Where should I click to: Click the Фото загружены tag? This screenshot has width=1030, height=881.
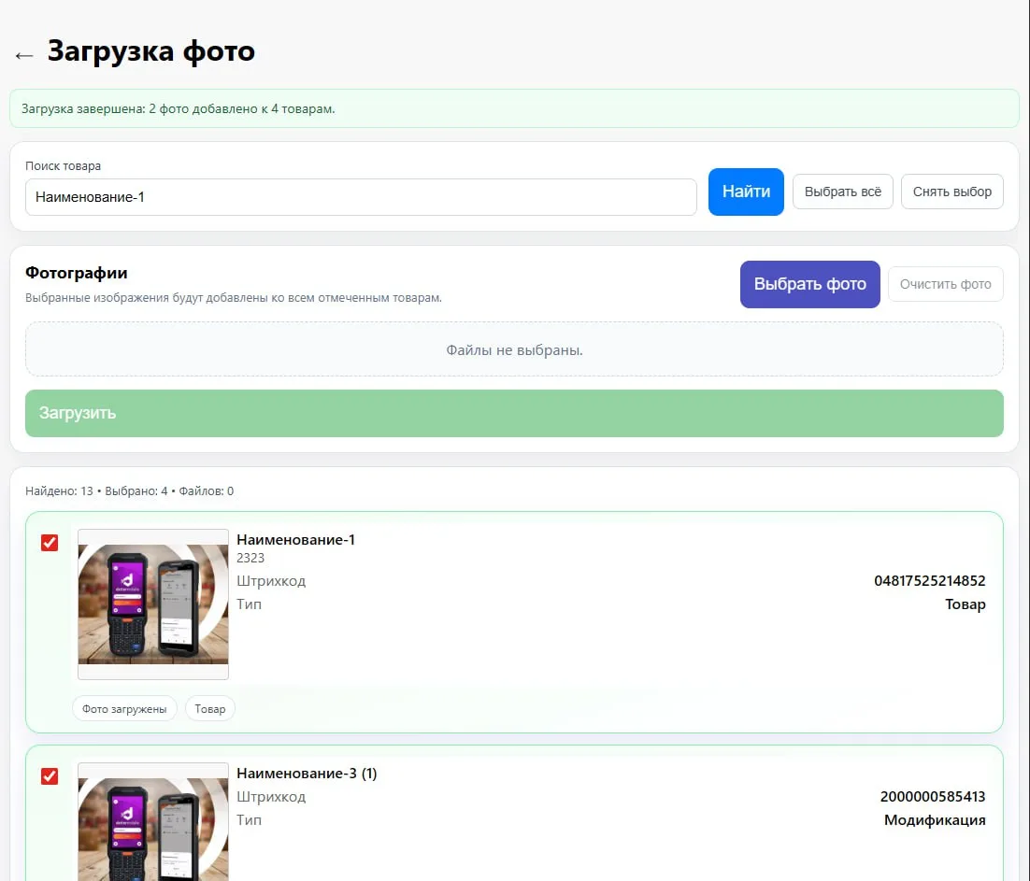[x=124, y=708]
